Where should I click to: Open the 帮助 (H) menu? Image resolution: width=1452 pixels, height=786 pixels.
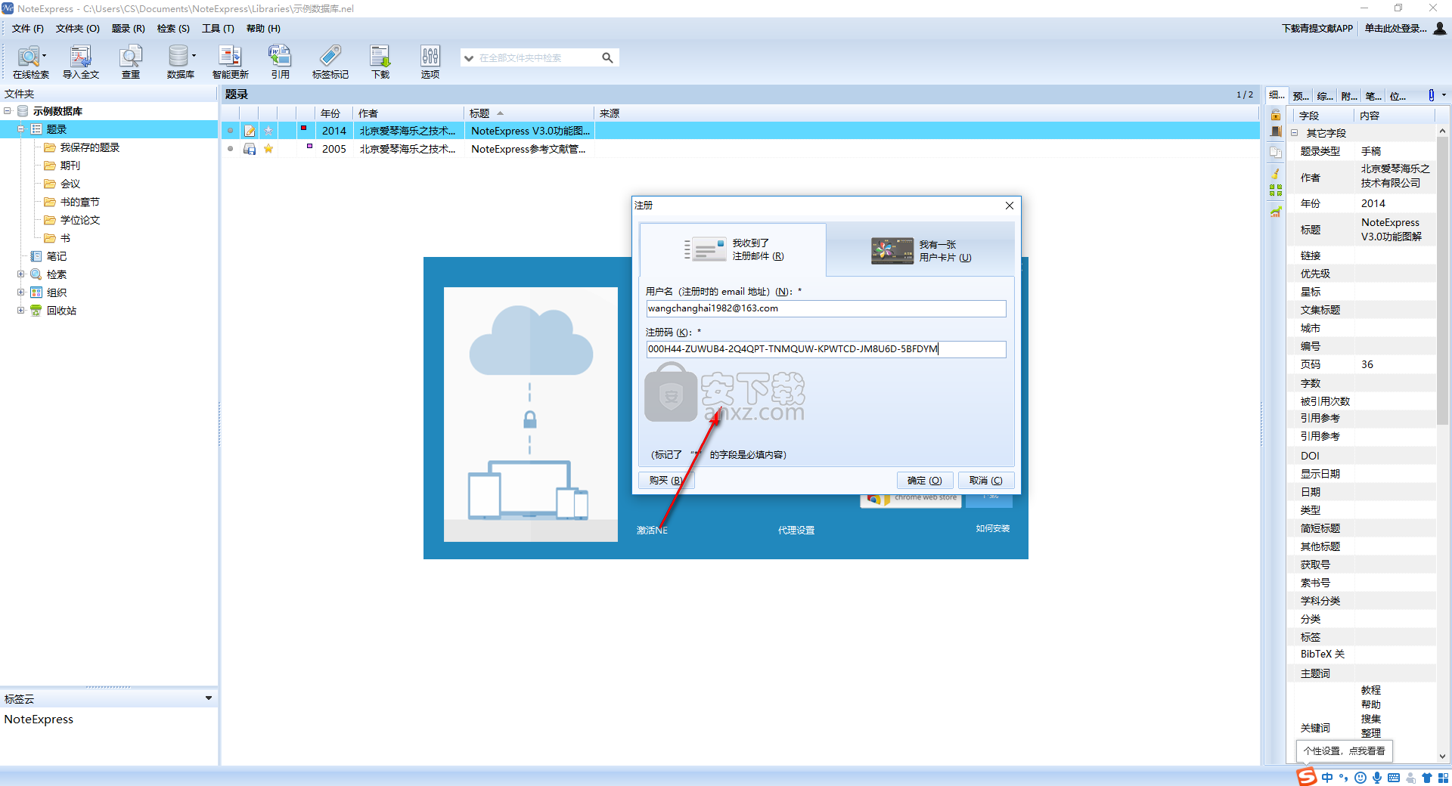coord(263,29)
